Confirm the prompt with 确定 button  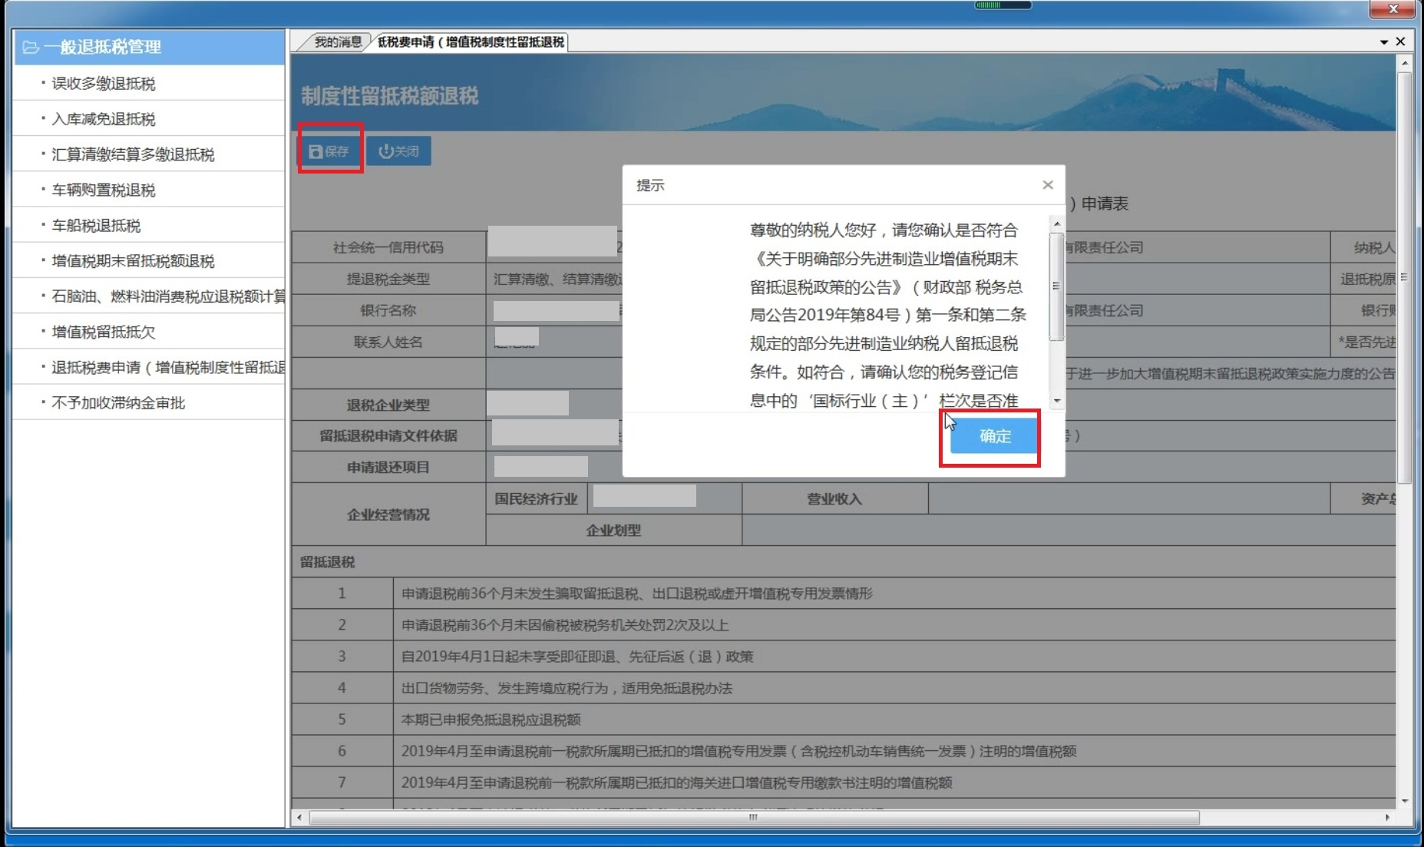tap(994, 436)
